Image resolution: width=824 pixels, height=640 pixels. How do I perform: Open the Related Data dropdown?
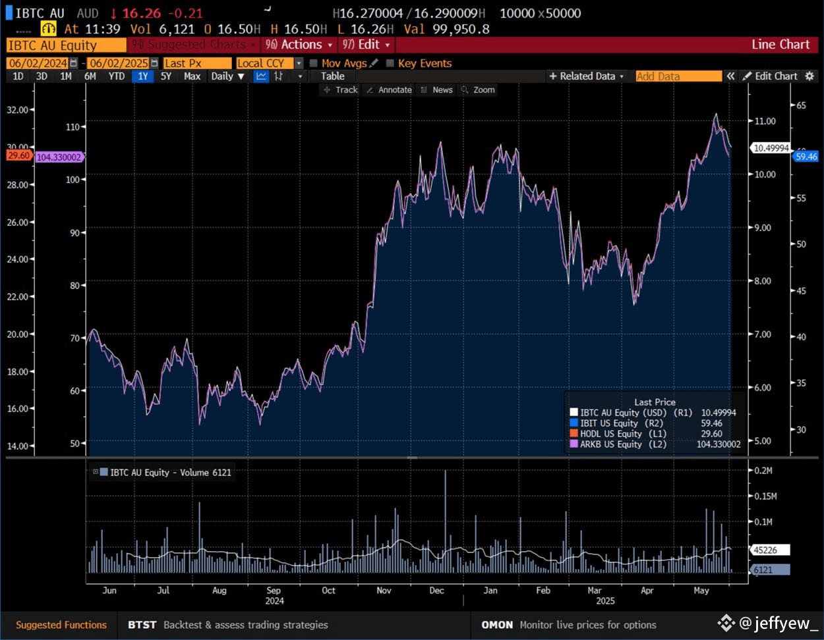pyautogui.click(x=587, y=76)
